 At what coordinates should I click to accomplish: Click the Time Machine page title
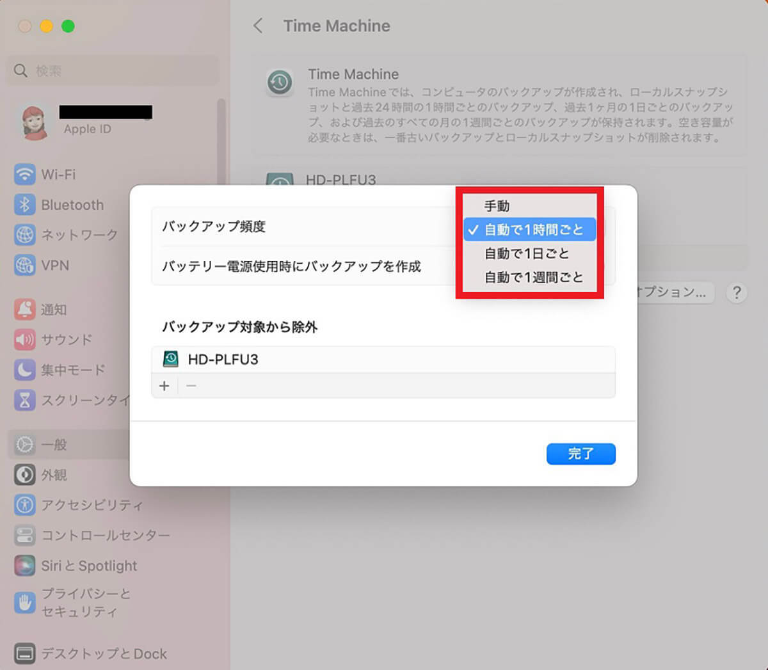pos(337,26)
